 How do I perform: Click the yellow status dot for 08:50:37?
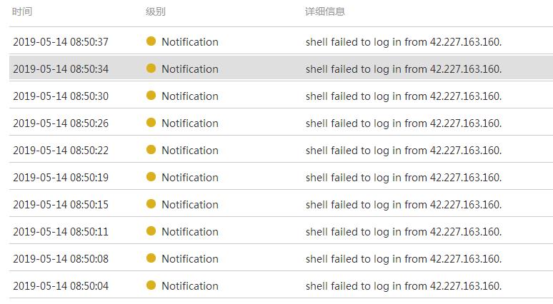(151, 41)
